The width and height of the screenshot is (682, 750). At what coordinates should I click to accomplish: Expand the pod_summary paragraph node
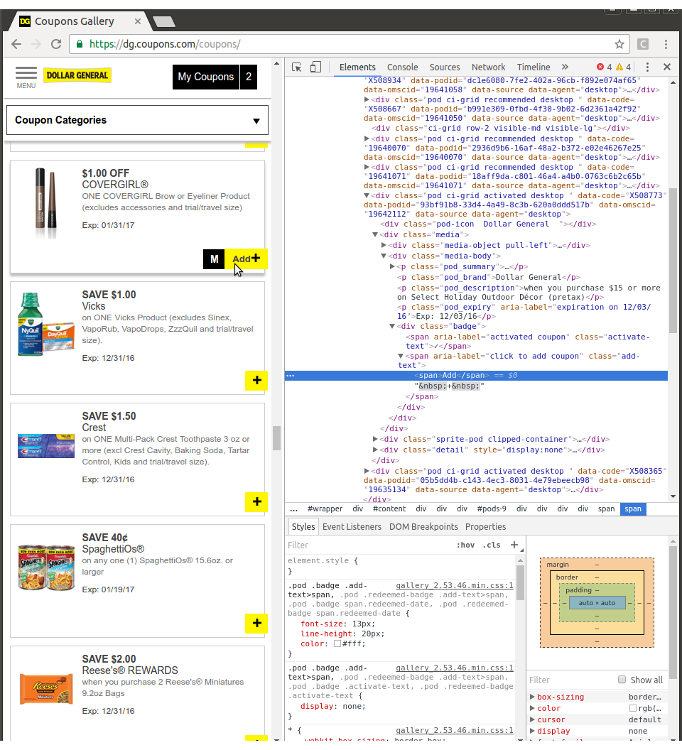[x=393, y=266]
